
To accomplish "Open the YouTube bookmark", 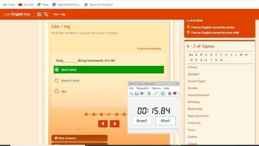I will [x=26, y=4].
